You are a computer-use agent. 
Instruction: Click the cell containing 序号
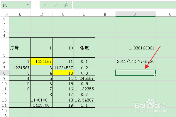tap(20, 48)
